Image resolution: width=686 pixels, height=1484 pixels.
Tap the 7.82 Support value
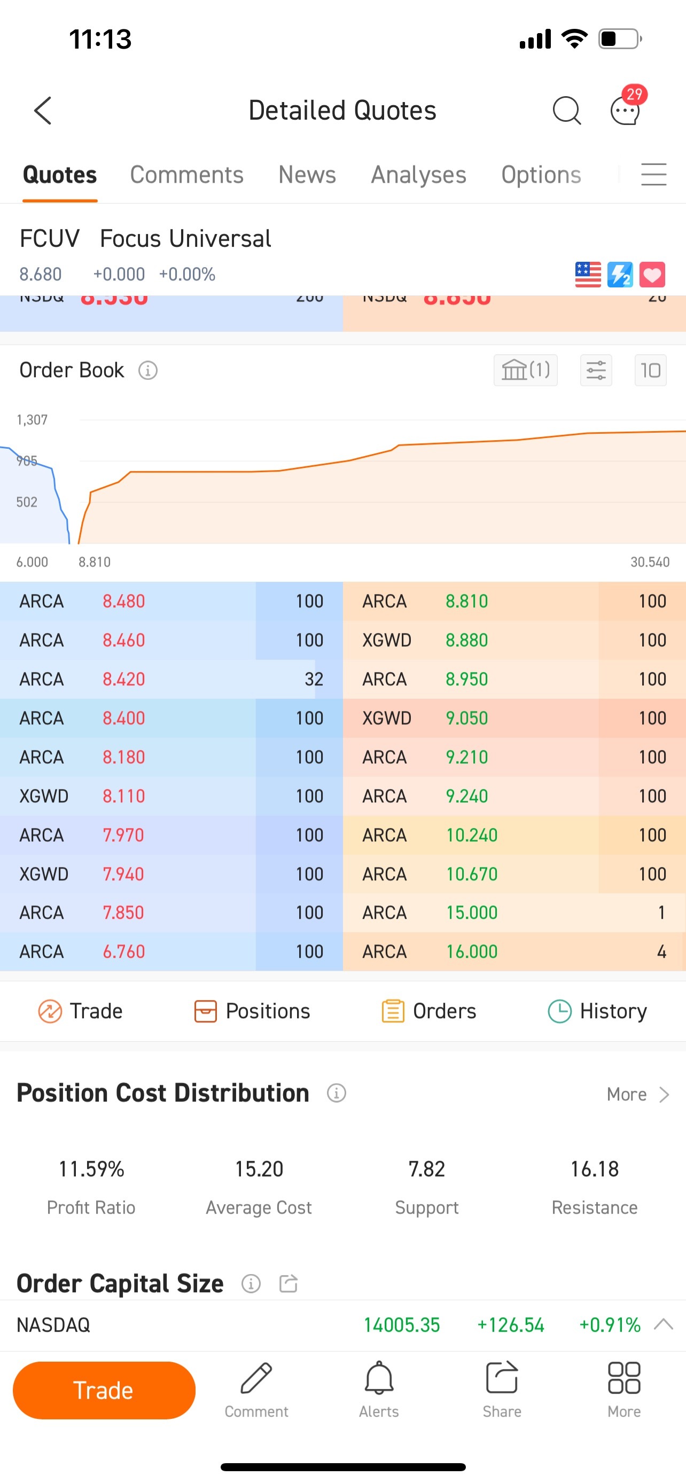tap(427, 1169)
